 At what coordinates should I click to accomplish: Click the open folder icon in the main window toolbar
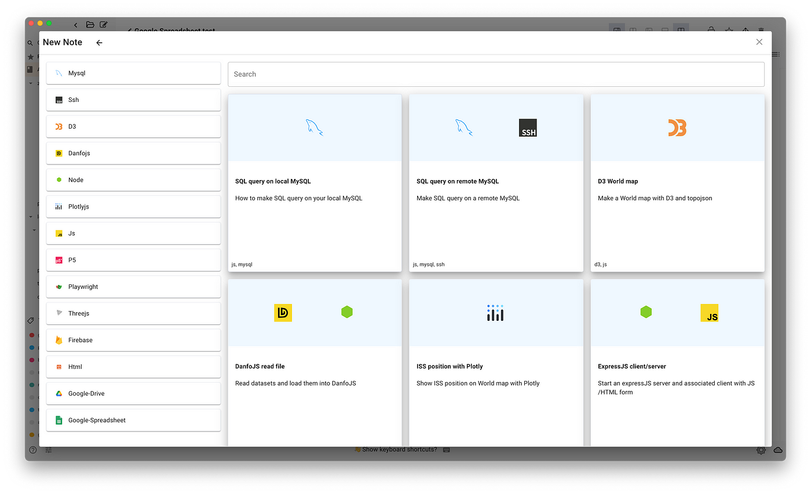(x=90, y=25)
